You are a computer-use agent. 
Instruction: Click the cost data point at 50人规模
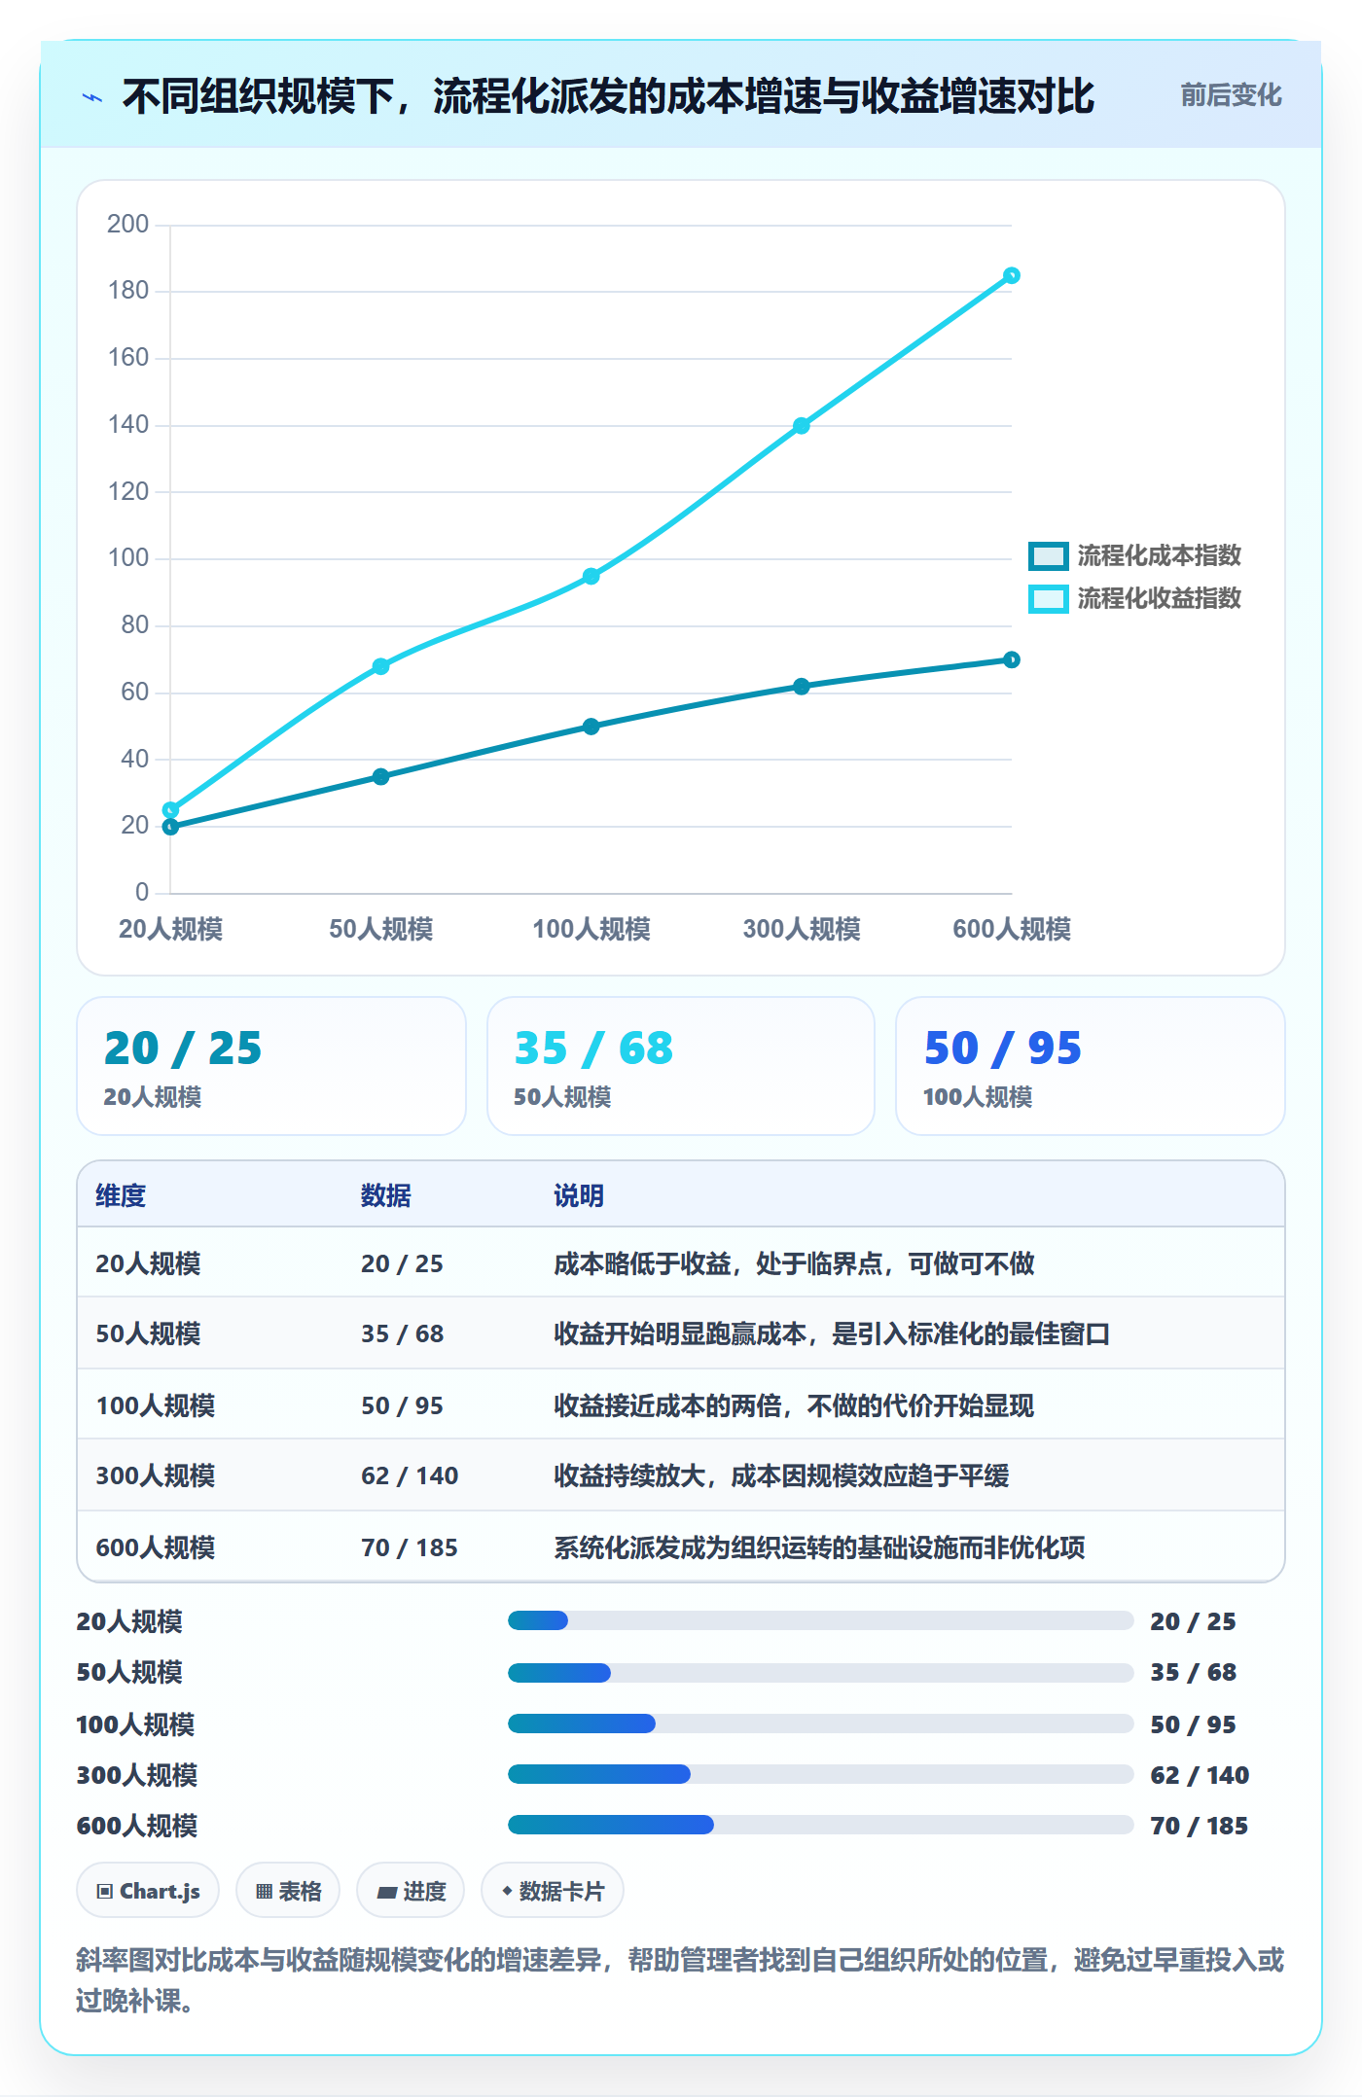(x=381, y=776)
